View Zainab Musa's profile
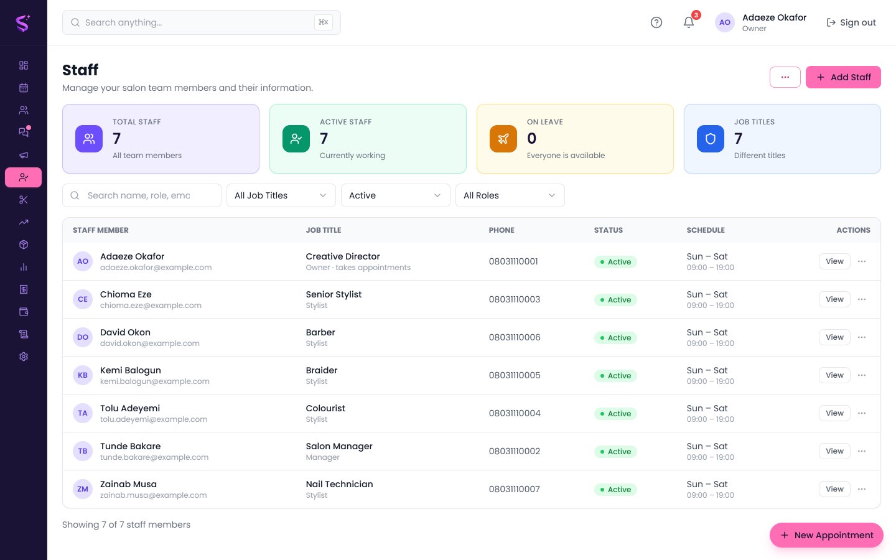The width and height of the screenshot is (896, 560). point(834,489)
